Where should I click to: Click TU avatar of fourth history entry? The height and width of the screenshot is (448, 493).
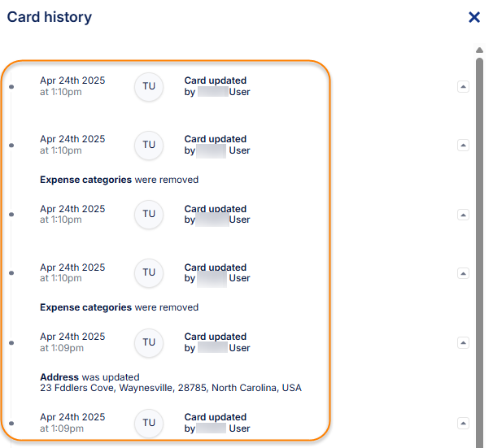point(149,273)
